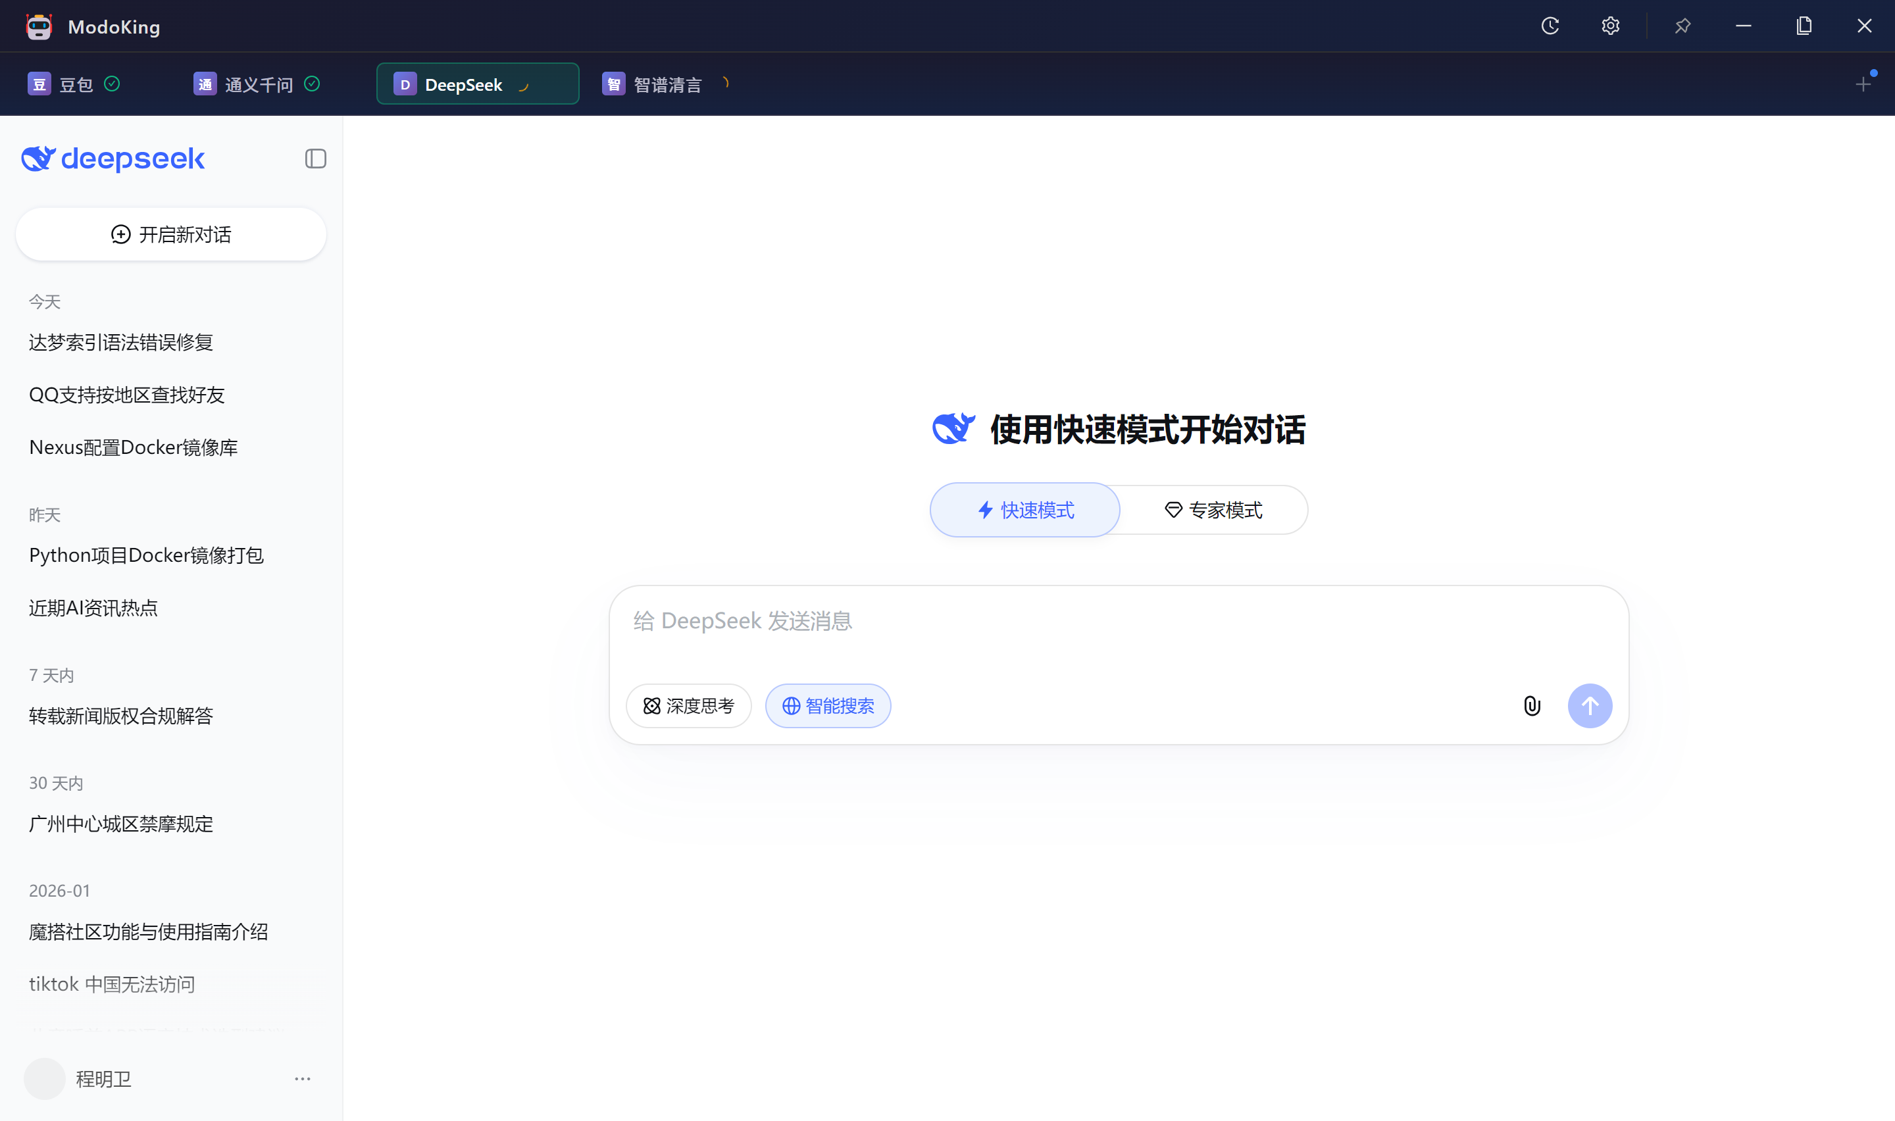Open the history clock icon in title bar
Viewport: 1895px width, 1121px height.
[1550, 26]
